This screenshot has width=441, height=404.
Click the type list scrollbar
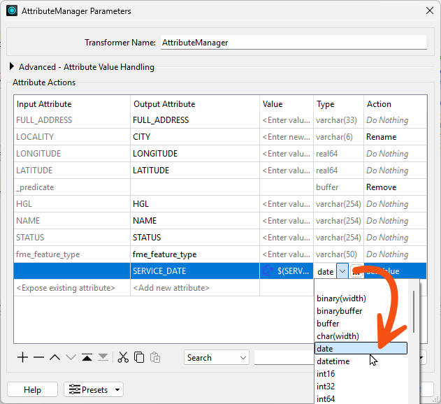click(414, 312)
